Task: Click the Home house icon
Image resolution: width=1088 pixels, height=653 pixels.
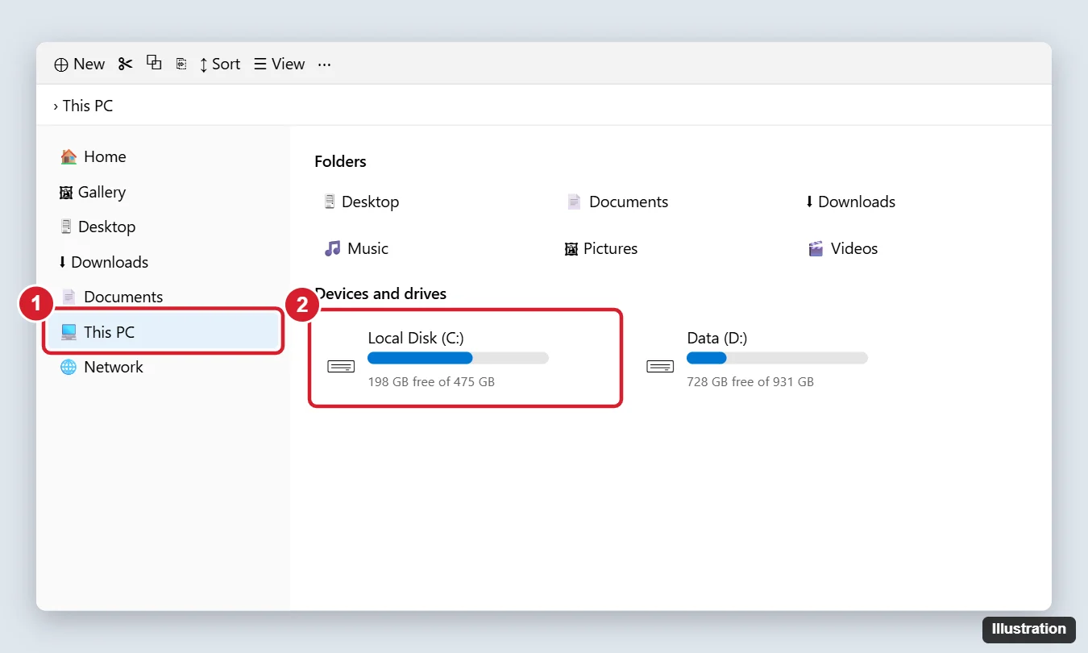Action: pos(69,156)
